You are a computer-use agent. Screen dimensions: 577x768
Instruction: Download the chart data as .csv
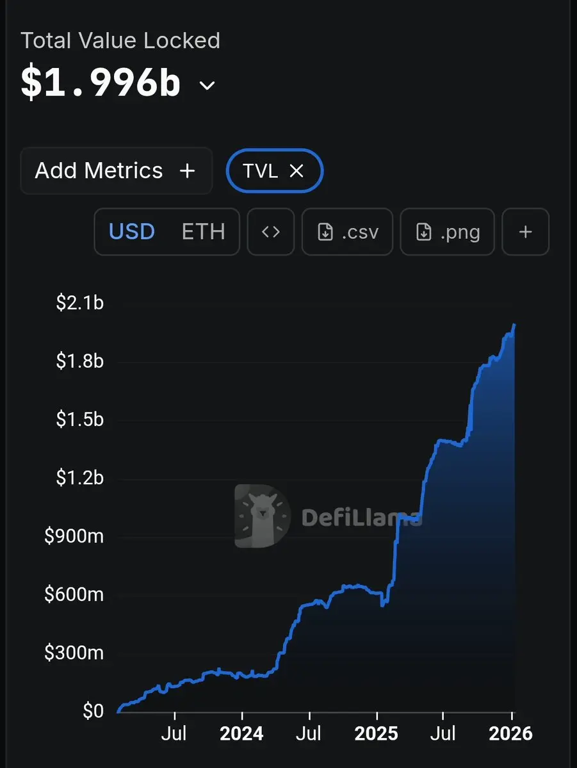point(347,231)
